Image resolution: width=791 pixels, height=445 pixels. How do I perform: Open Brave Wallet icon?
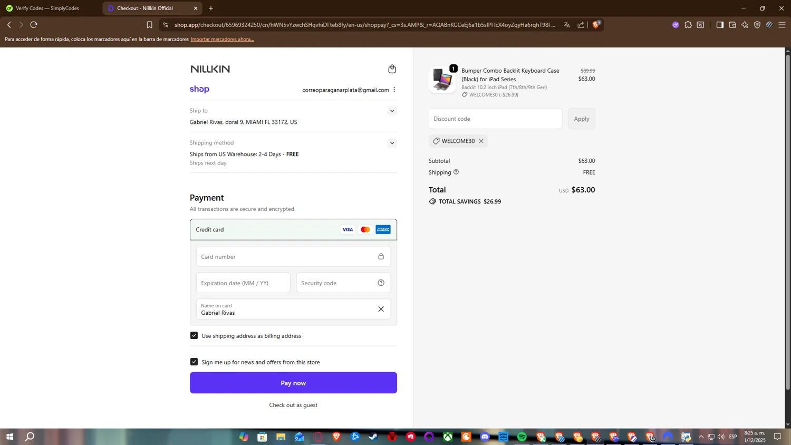[732, 25]
